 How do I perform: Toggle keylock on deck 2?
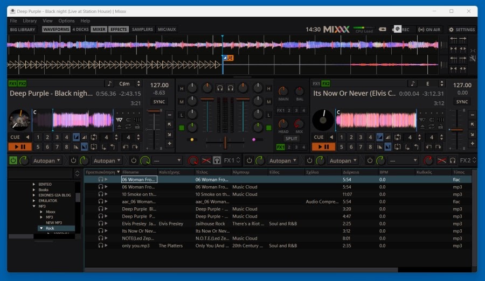[440, 127]
